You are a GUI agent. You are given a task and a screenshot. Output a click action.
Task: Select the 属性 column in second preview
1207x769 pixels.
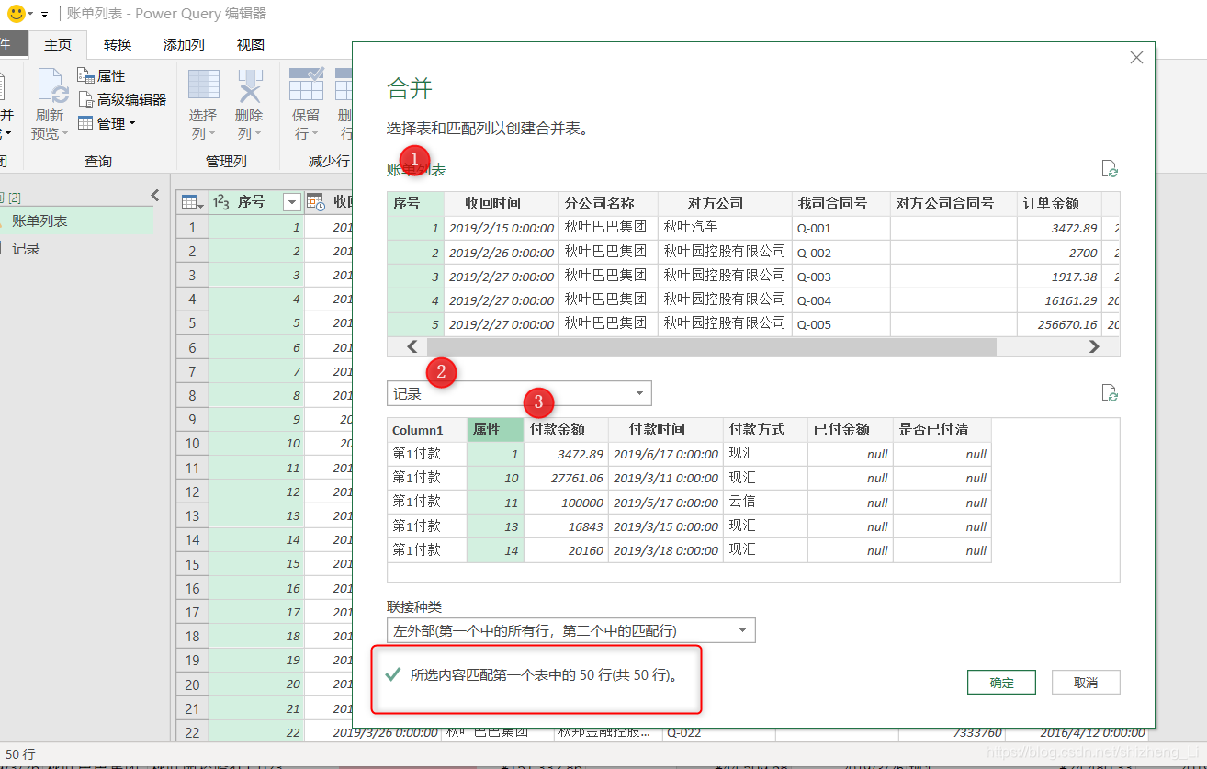(496, 429)
